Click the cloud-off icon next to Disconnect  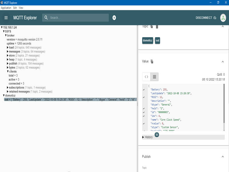[x=215, y=18]
